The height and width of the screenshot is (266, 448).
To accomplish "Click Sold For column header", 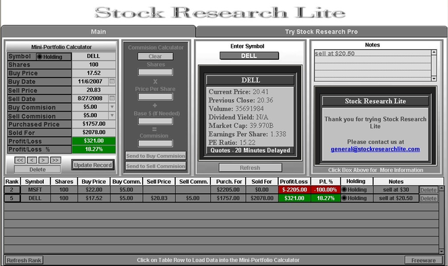I will [x=261, y=181].
